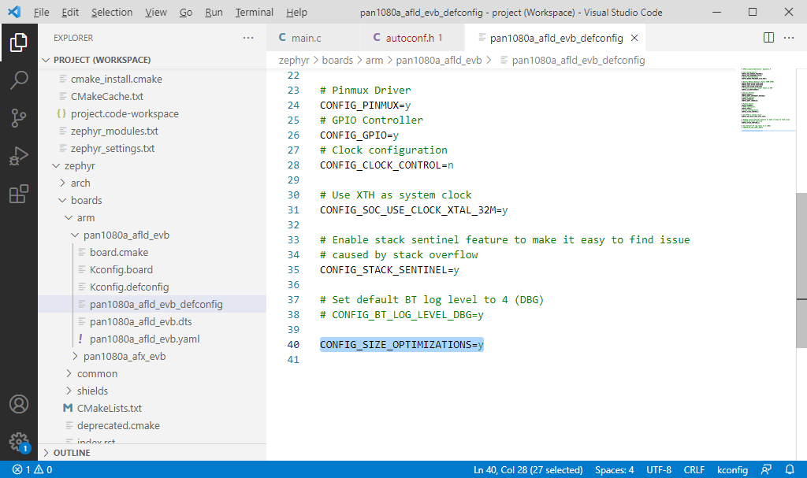This screenshot has width=807, height=478.
Task: Open the Manage gear menu
Action: pos(19,442)
